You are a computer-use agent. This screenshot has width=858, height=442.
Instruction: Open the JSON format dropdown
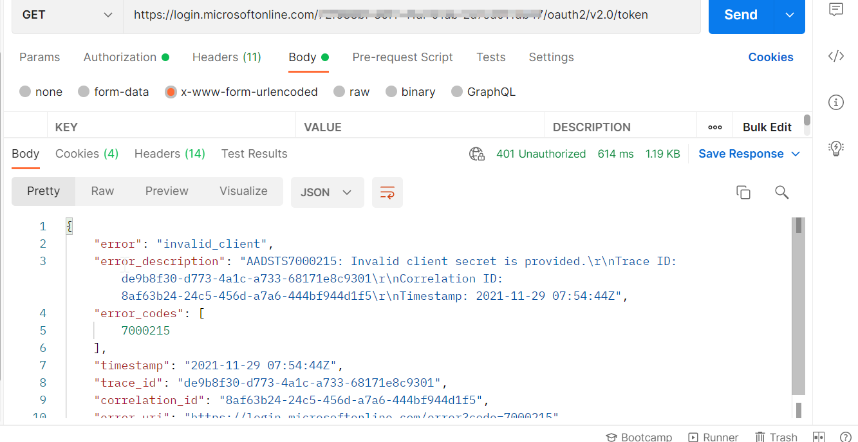coord(328,192)
